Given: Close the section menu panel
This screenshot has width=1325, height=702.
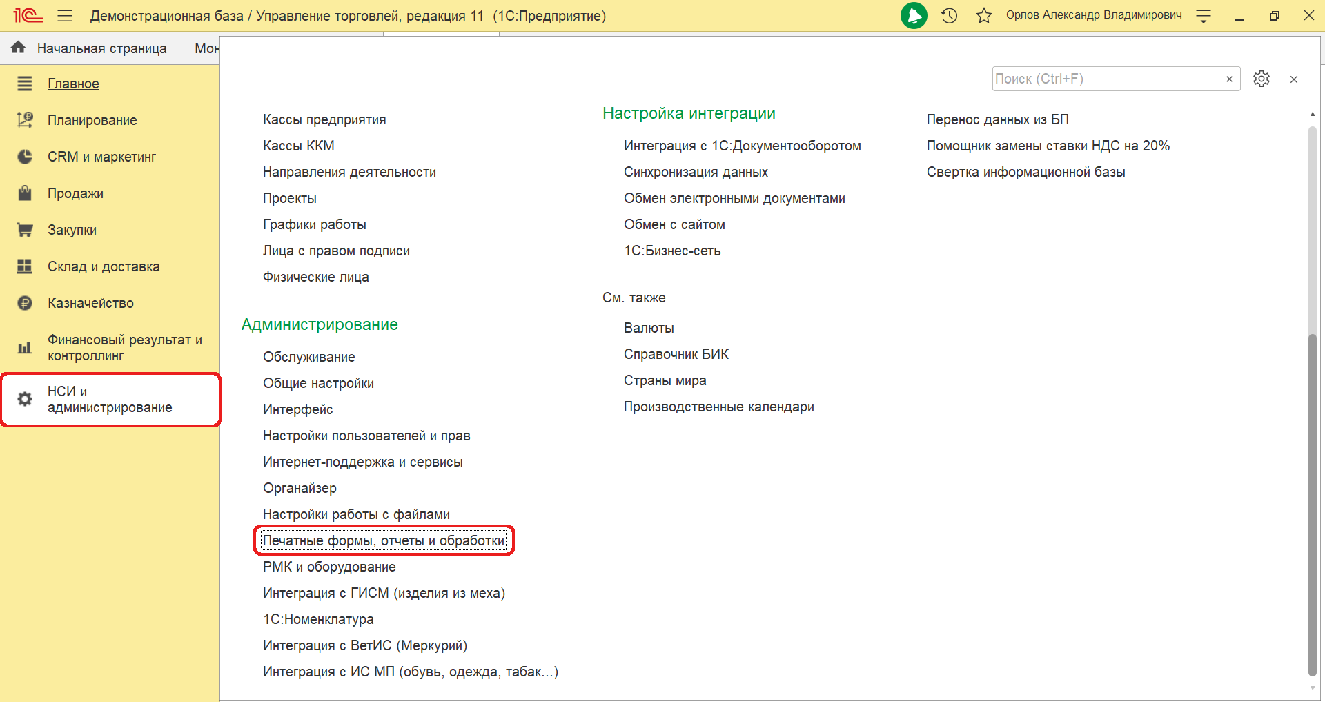Looking at the screenshot, I should pos(1294,79).
